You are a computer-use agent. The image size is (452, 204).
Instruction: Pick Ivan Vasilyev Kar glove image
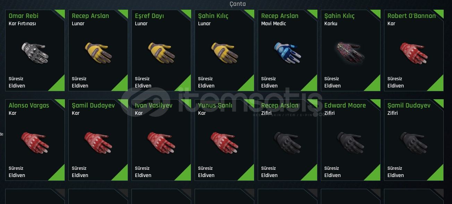point(161,142)
